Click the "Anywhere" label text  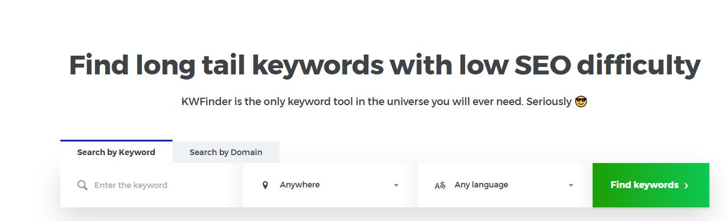(x=299, y=185)
